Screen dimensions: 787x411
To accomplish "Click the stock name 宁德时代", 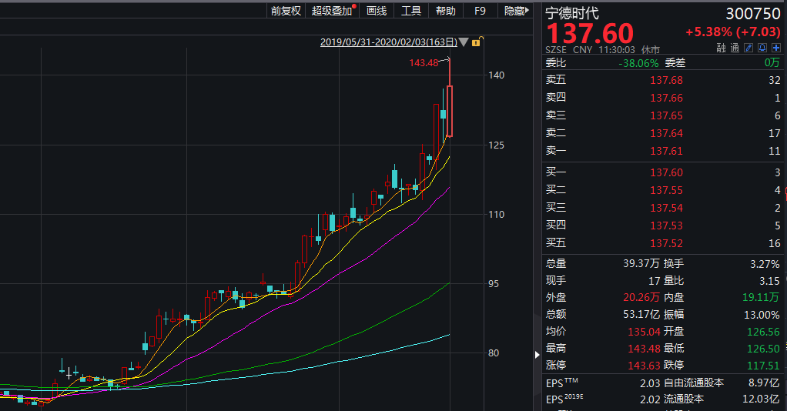I will pos(571,13).
